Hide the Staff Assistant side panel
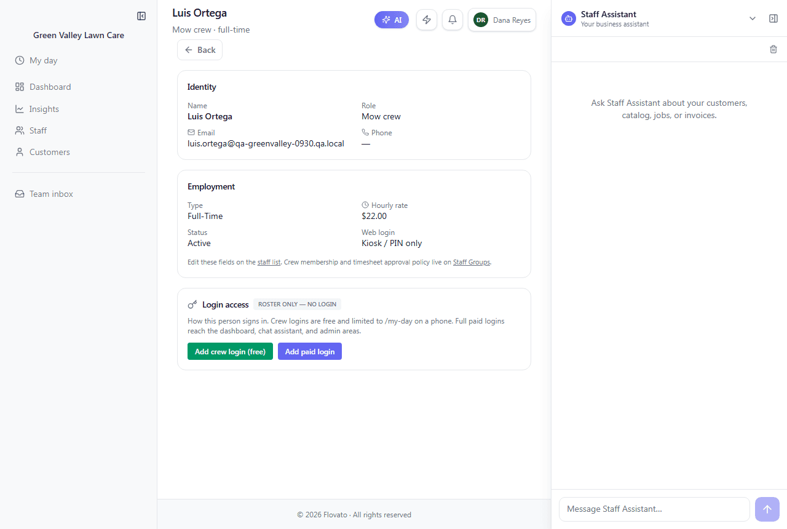Viewport: 787px width, 529px height. coord(773,18)
